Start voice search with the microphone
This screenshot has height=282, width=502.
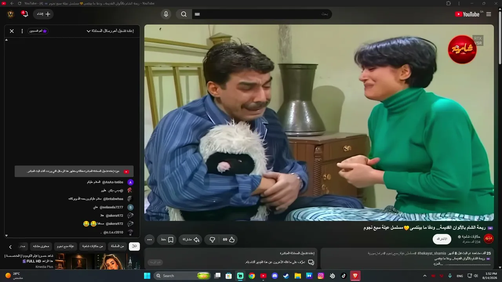166,14
